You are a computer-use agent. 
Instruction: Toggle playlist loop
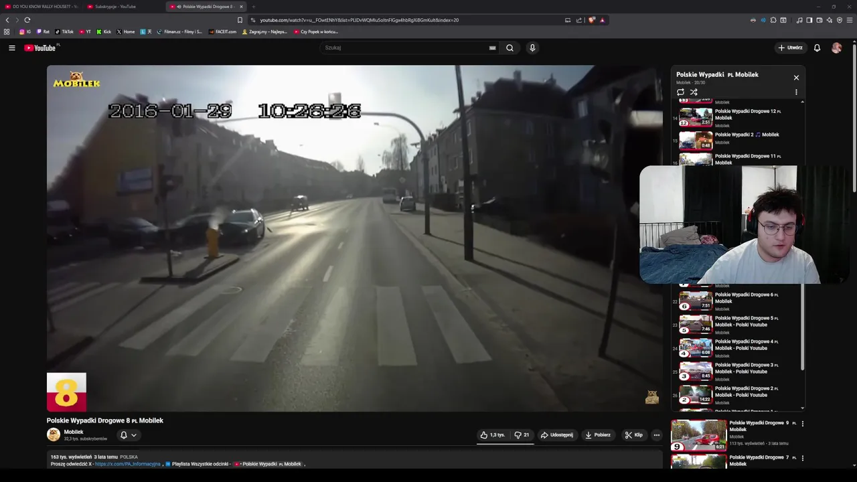680,92
